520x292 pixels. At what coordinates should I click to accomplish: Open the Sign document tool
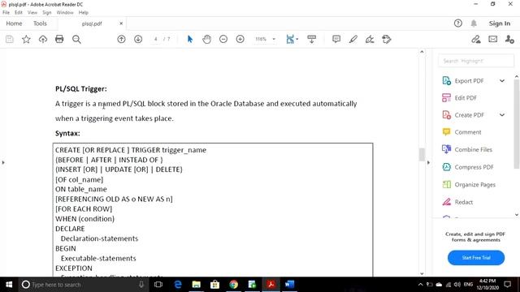coord(370,40)
